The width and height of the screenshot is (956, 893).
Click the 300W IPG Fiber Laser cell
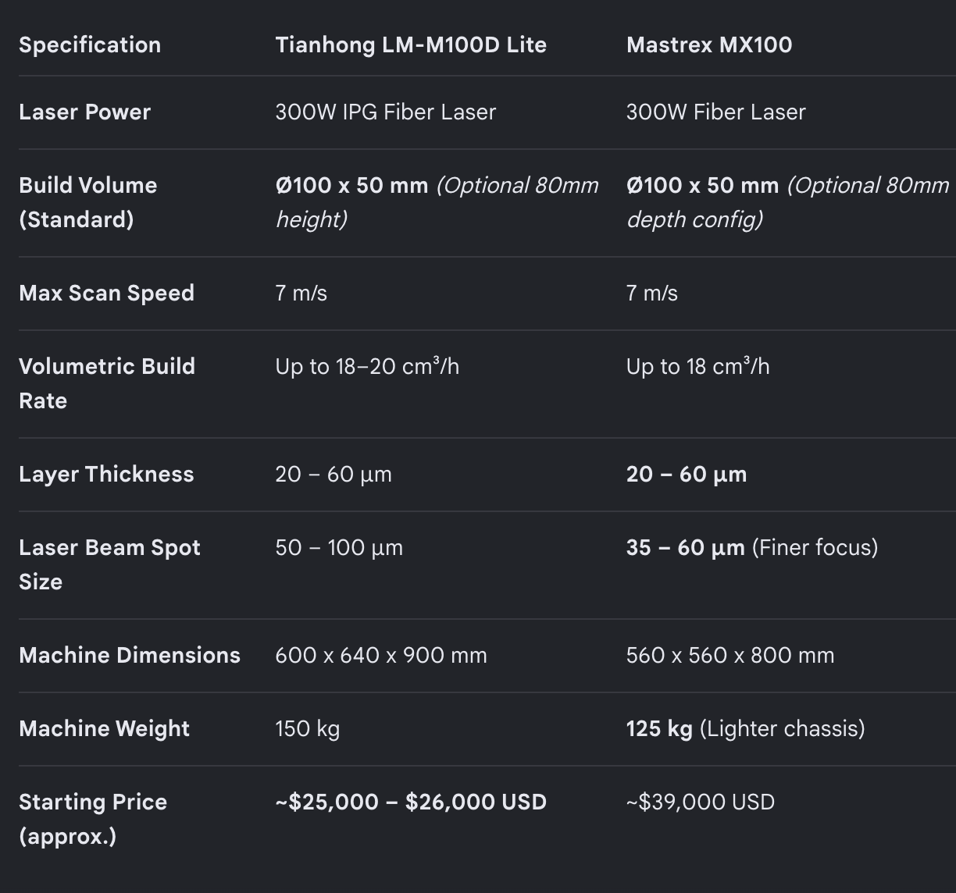tap(386, 112)
